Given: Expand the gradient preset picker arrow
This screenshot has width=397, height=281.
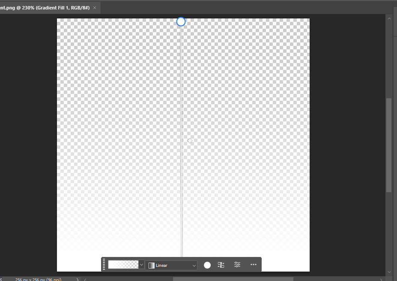Looking at the screenshot, I should point(141,265).
